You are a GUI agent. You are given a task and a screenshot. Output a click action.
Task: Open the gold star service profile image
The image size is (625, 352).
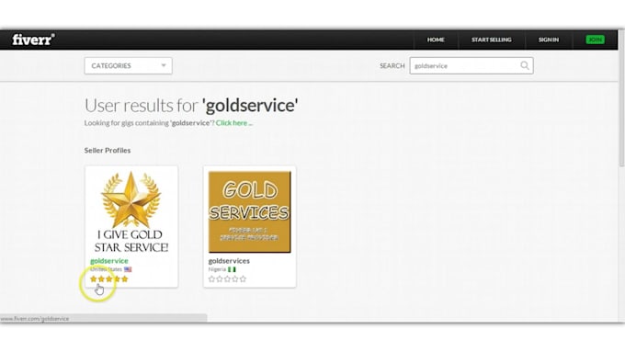[131, 211]
